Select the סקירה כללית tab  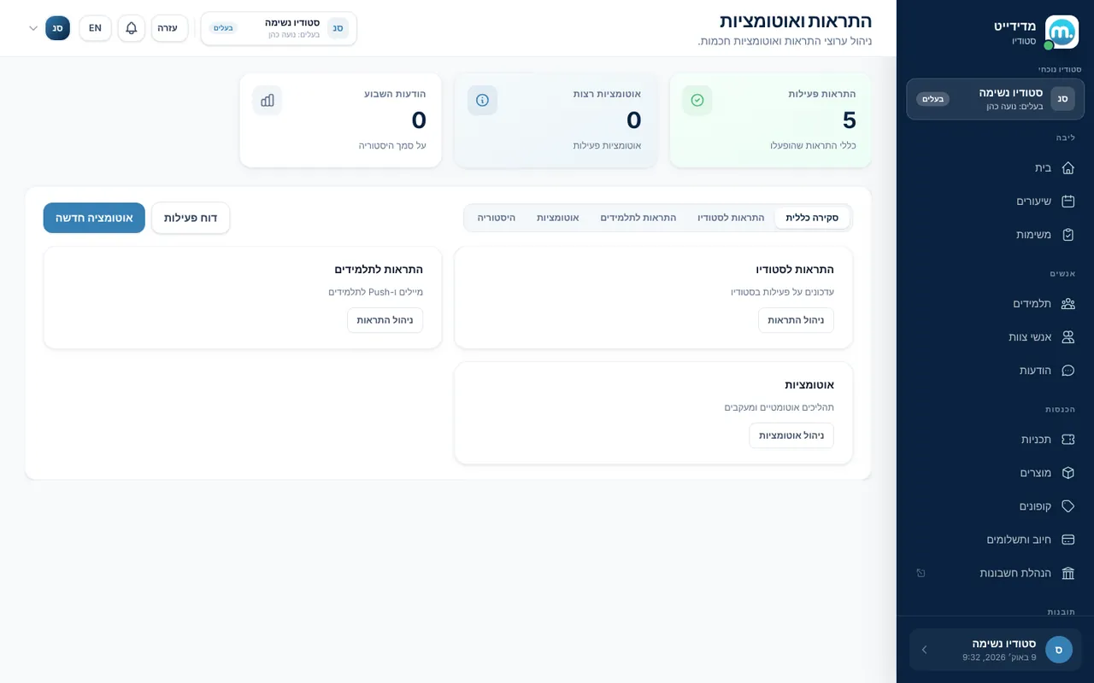point(812,218)
